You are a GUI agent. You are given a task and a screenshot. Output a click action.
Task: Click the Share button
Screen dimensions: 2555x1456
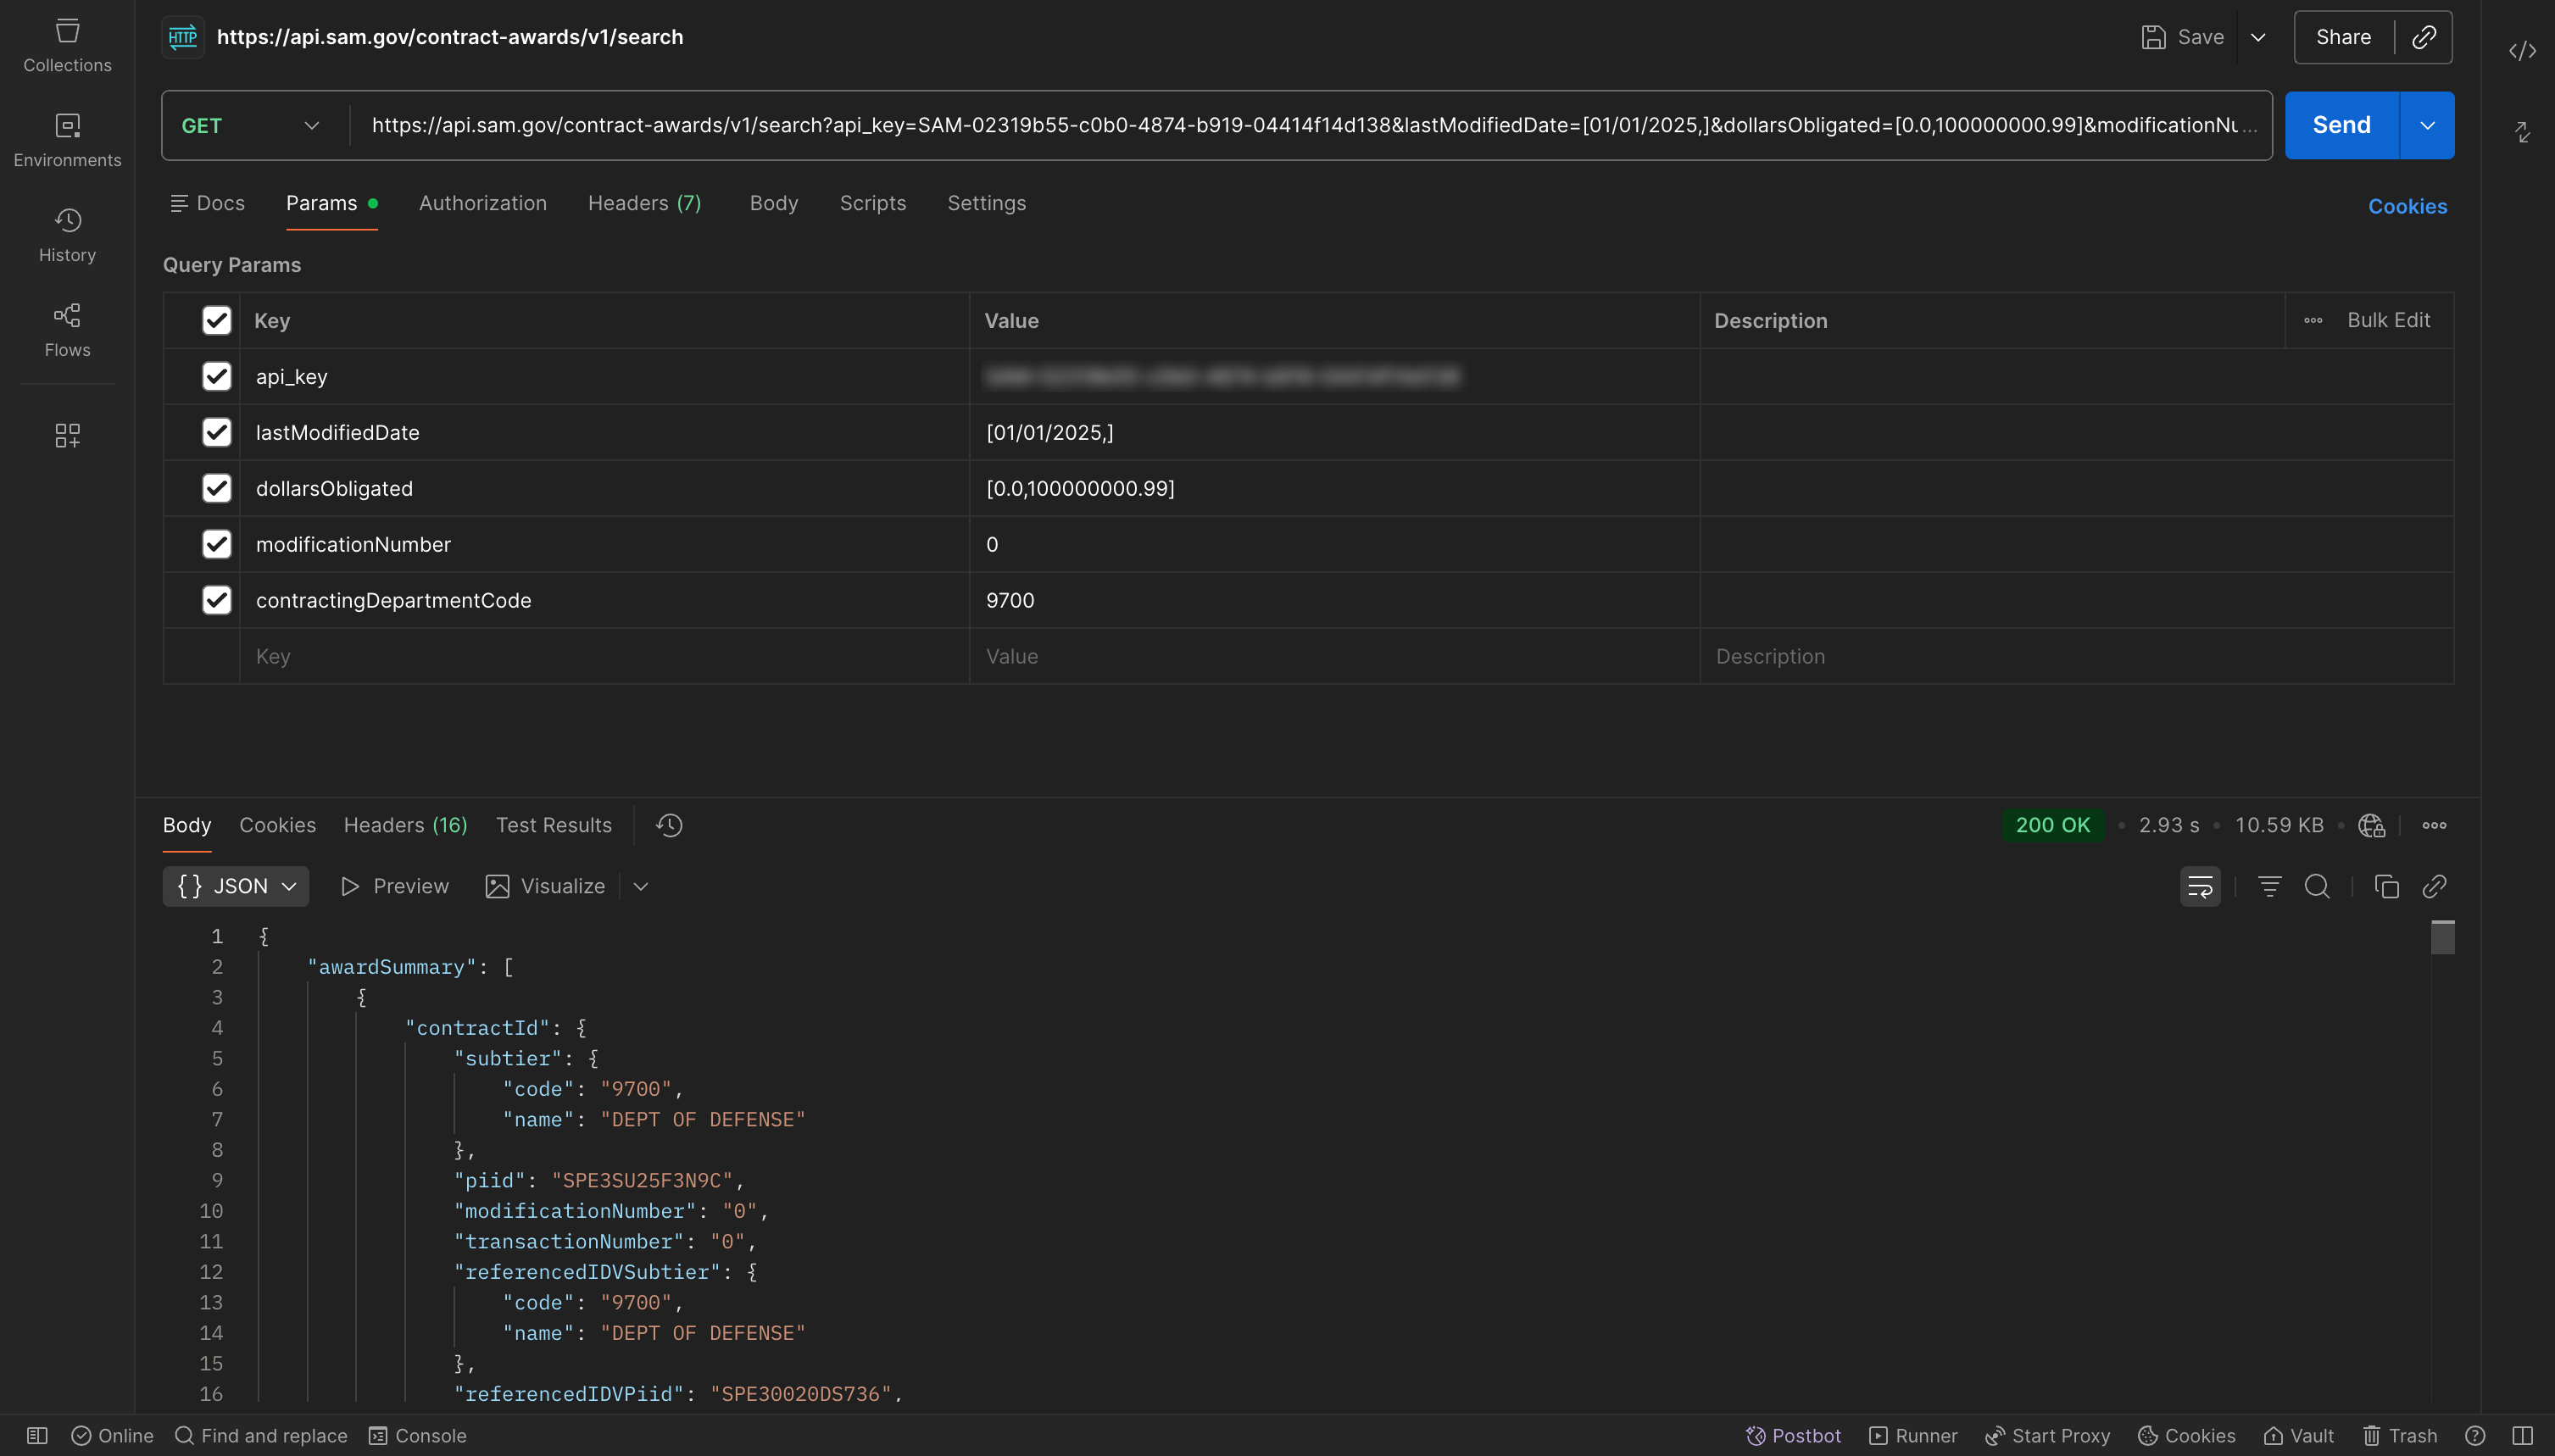click(x=2344, y=37)
